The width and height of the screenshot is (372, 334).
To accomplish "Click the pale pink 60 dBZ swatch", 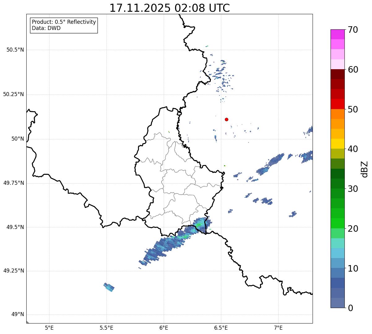I will [x=337, y=64].
